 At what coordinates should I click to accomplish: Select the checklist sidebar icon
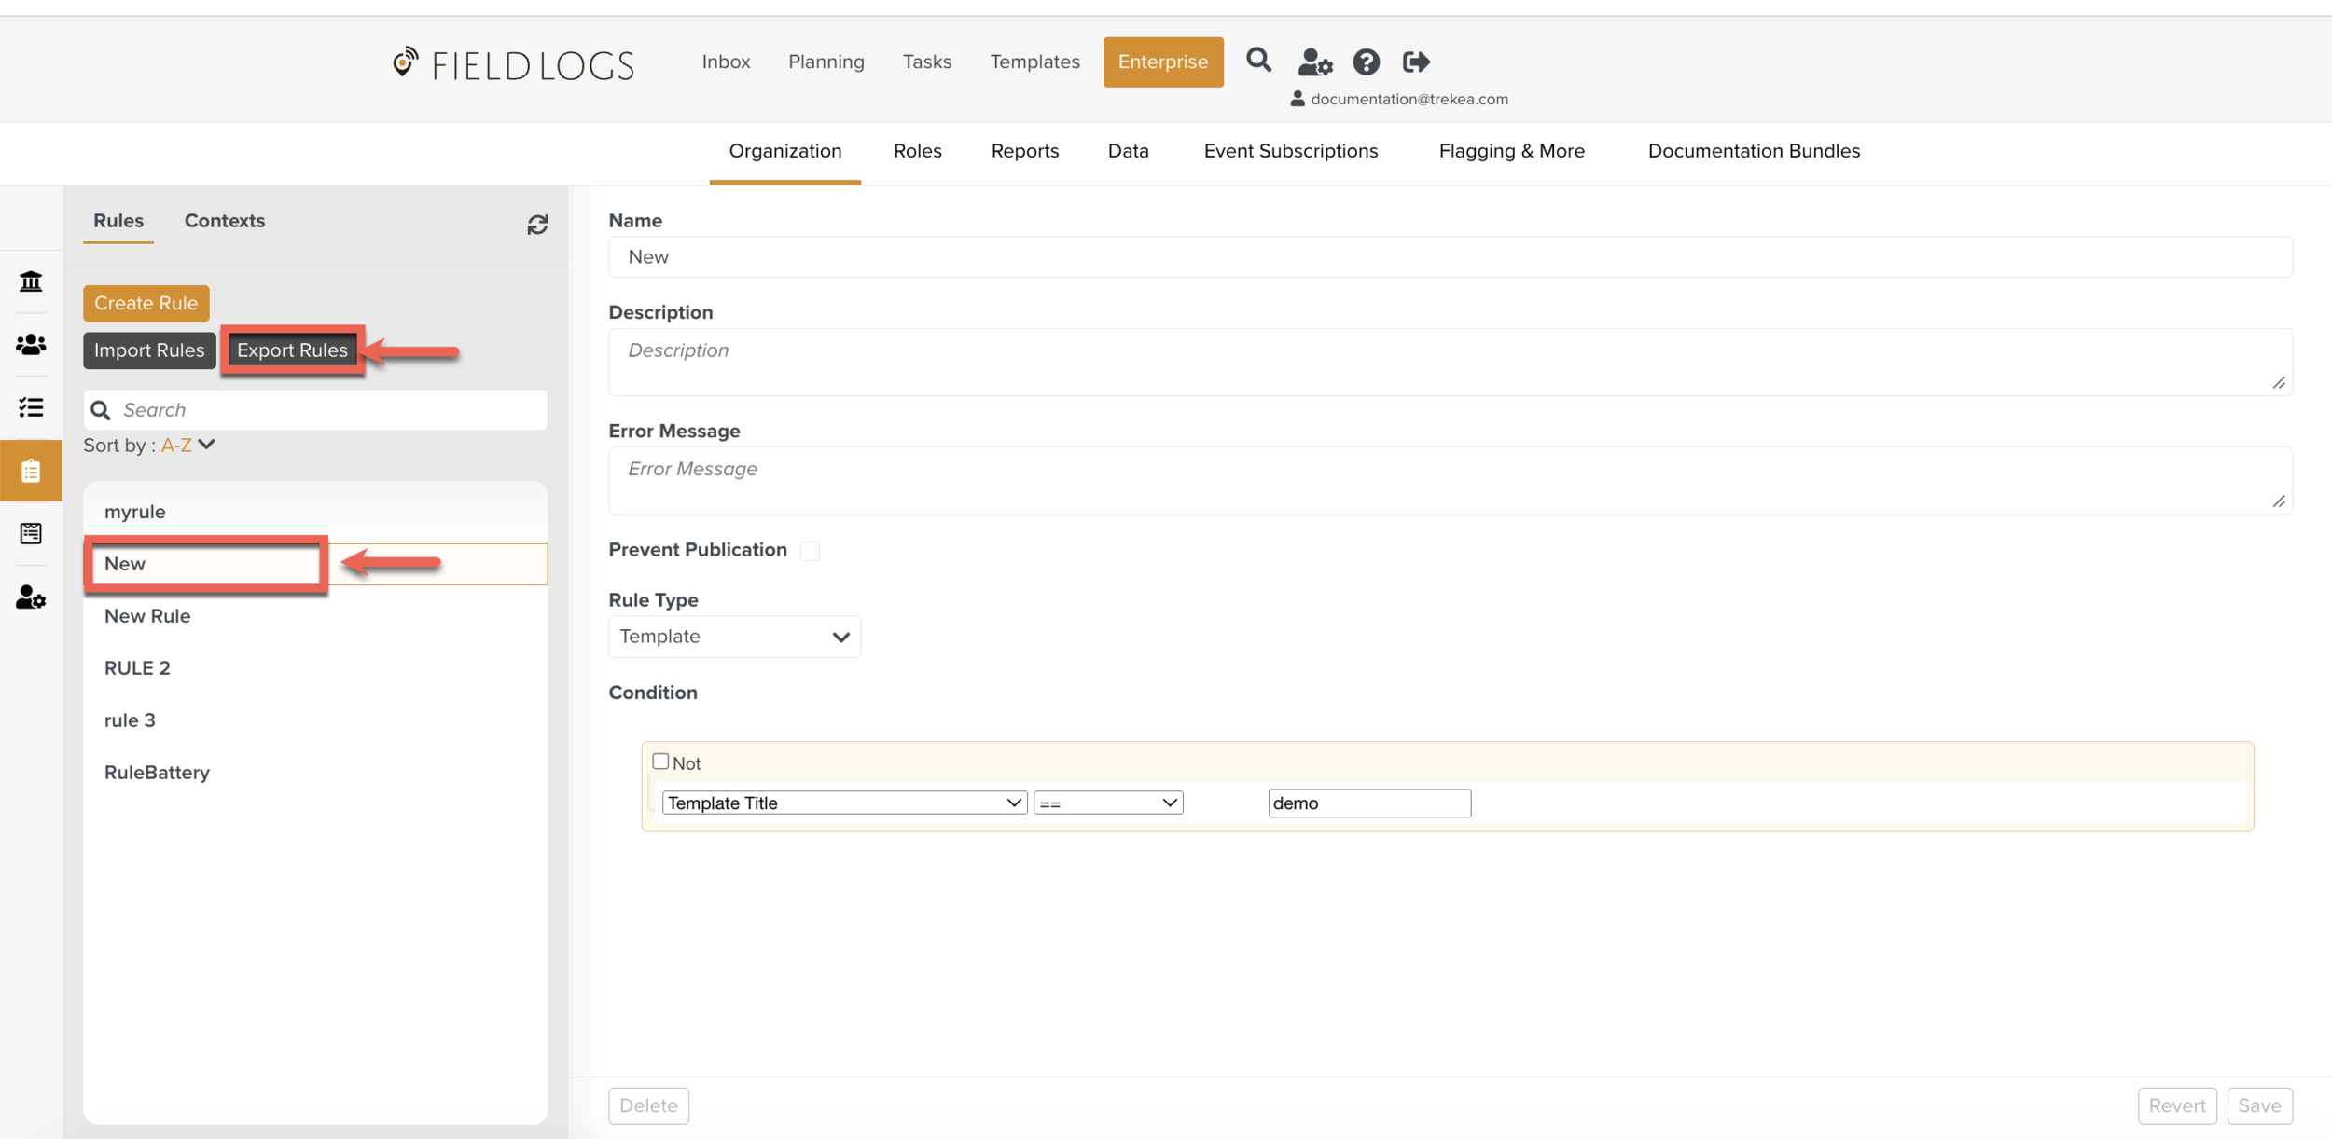click(31, 407)
